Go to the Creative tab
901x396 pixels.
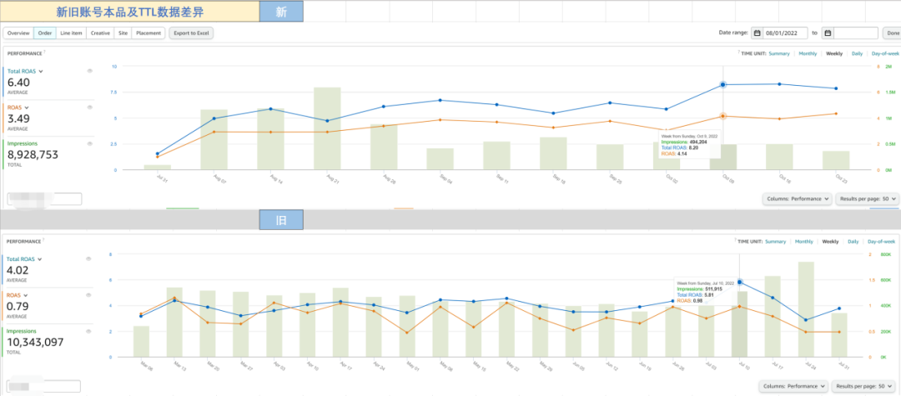(100, 33)
